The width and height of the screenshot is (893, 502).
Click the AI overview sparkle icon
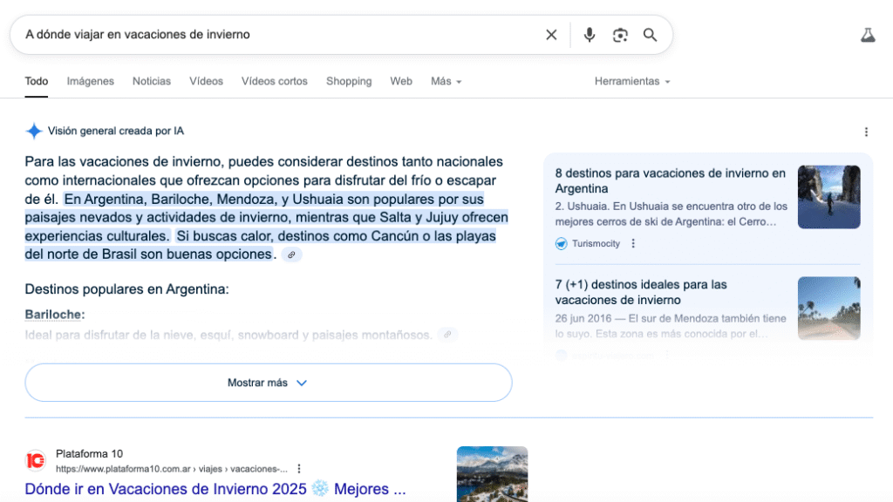pos(34,131)
